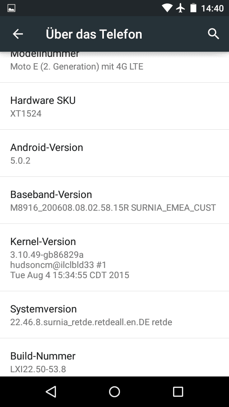
Task: Tap the Kernel-Version item
Action: pyautogui.click(x=114, y=257)
